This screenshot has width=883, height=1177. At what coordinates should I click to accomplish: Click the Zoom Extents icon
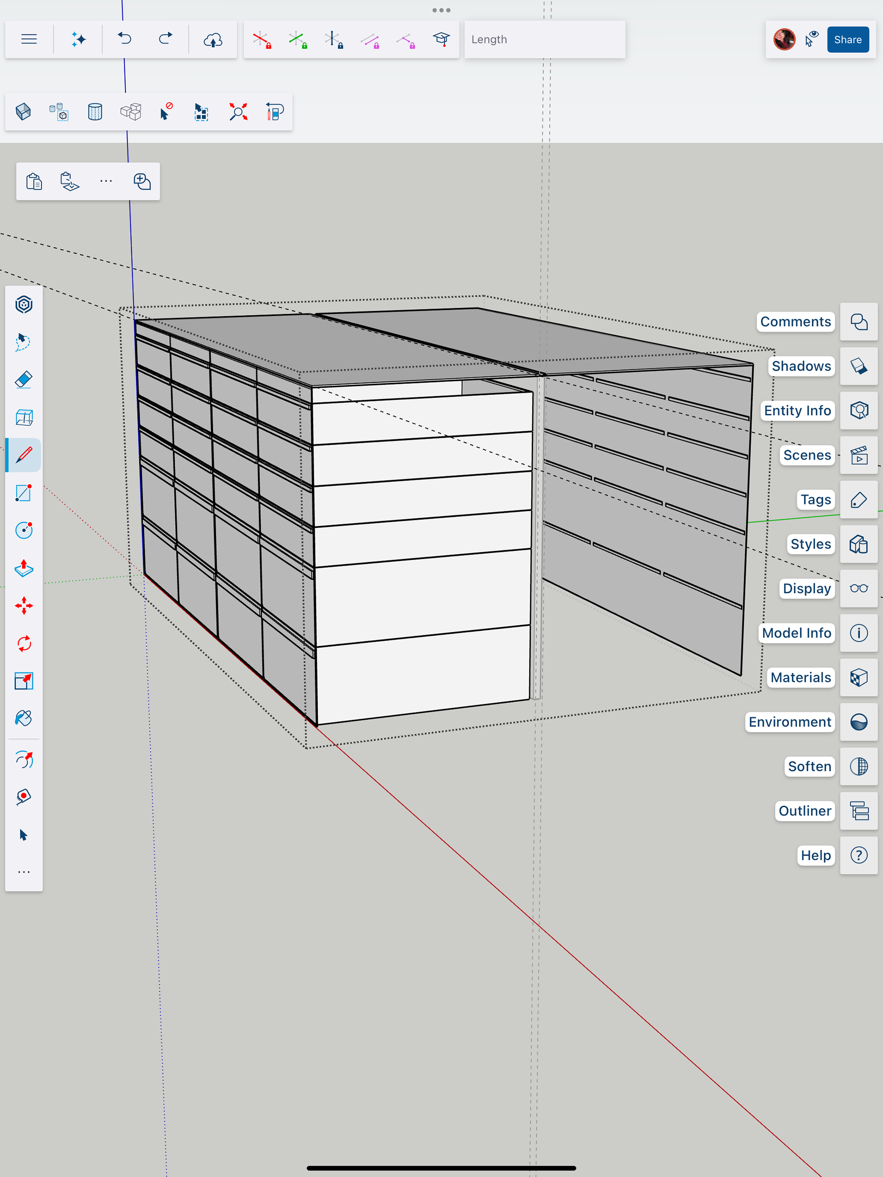(x=238, y=112)
